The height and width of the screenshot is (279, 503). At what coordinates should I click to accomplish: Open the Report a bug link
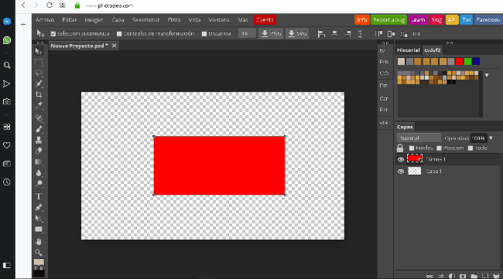coord(388,20)
